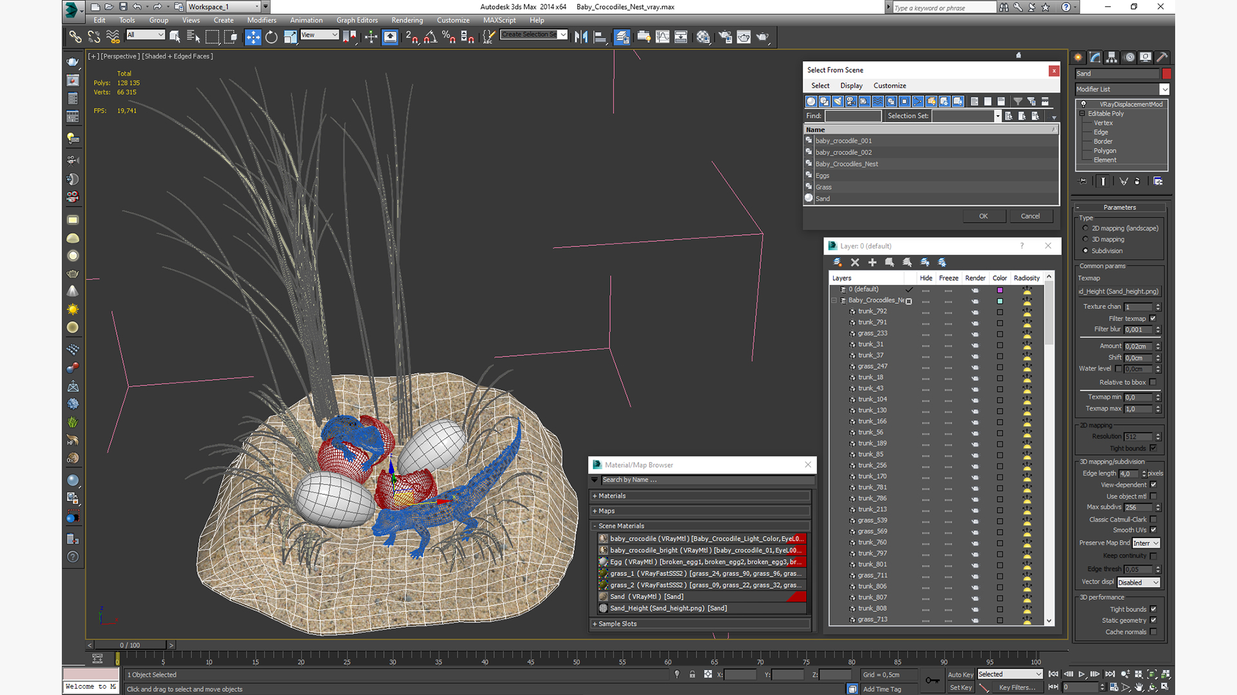This screenshot has height=695, width=1237.
Task: Toggle the Filter texmap checkbox
Action: tap(1153, 319)
